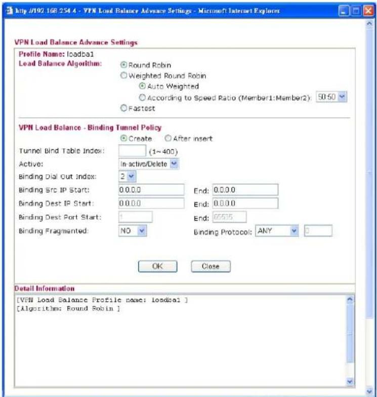The height and width of the screenshot is (397, 377).
Task: Choose According to Speed Ratio option
Action: coord(142,97)
